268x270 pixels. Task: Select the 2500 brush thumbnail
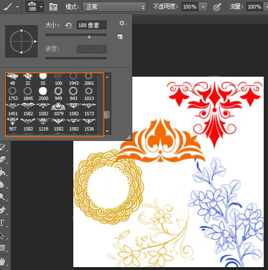point(43,94)
